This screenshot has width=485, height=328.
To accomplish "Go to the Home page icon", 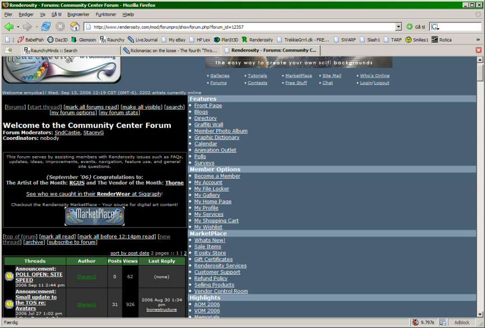I will coord(75,26).
